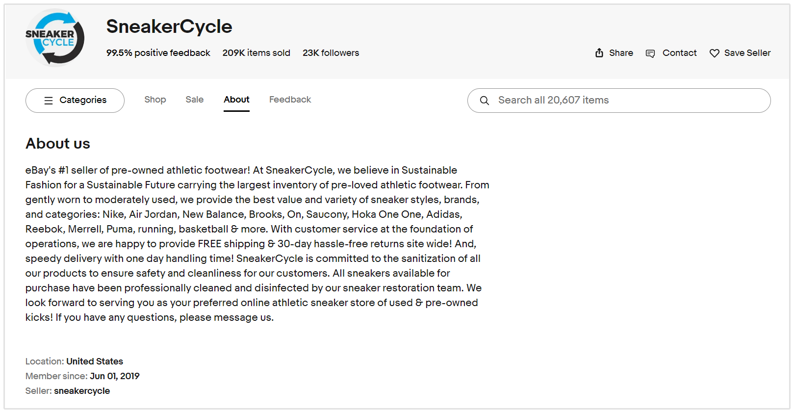Click the hamburger icon in Categories
The height and width of the screenshot is (413, 794).
(49, 101)
